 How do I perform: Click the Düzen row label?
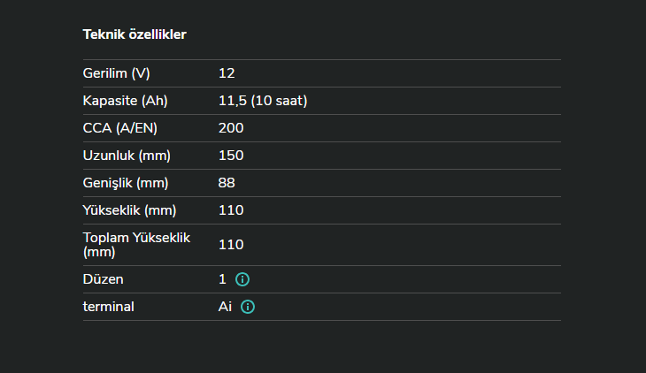click(x=103, y=279)
